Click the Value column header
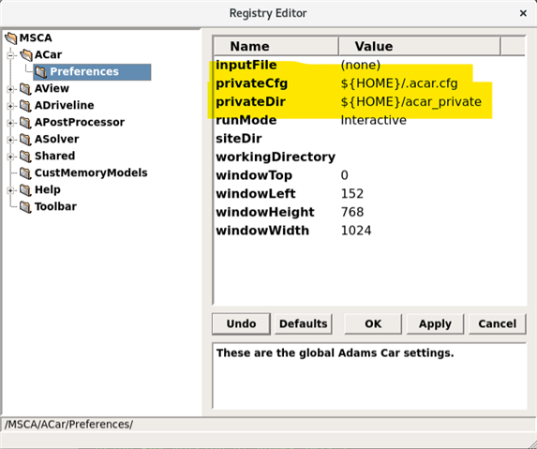The image size is (537, 449). point(420,46)
